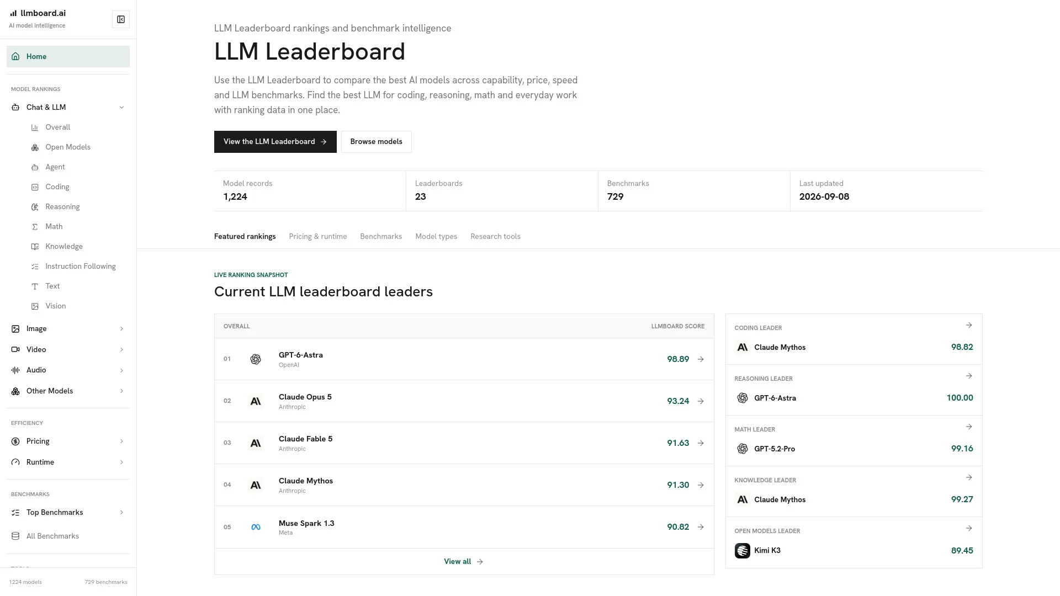Click the OpenAI logo beside GPT-6-Astra row
This screenshot has height=596, width=1060.
[256, 359]
